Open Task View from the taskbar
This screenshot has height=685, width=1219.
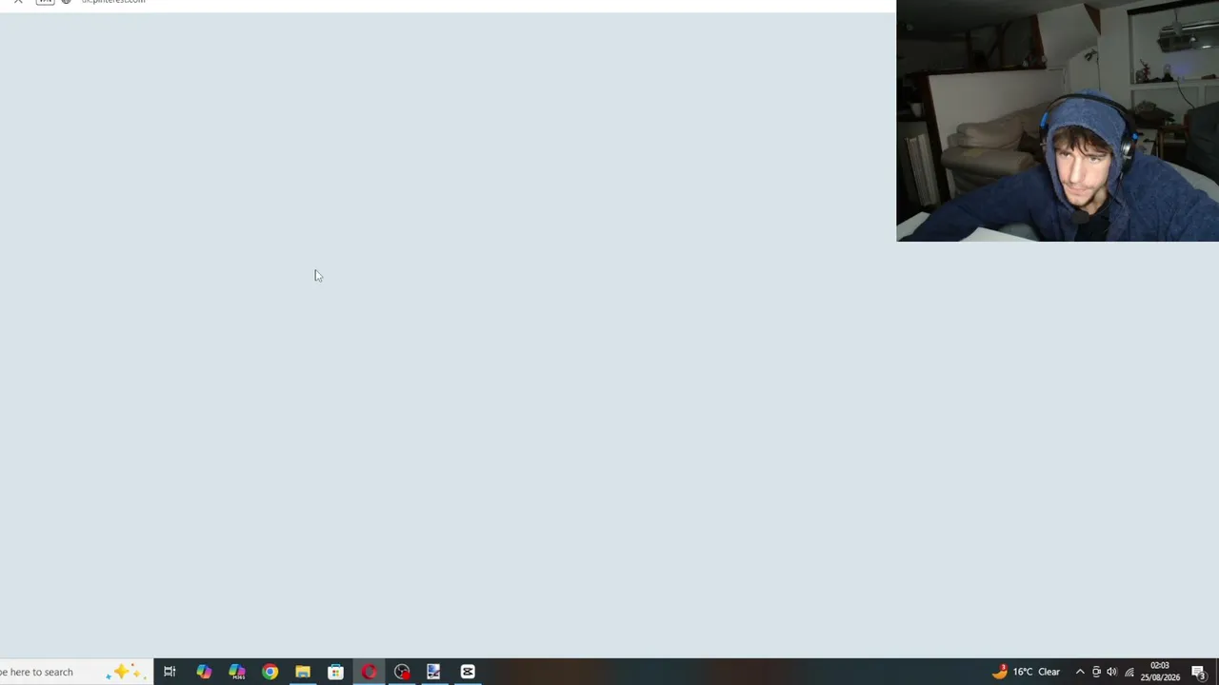pos(170,672)
